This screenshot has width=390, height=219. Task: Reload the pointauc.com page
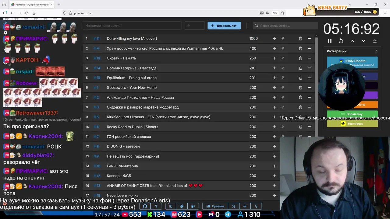coord(27,13)
